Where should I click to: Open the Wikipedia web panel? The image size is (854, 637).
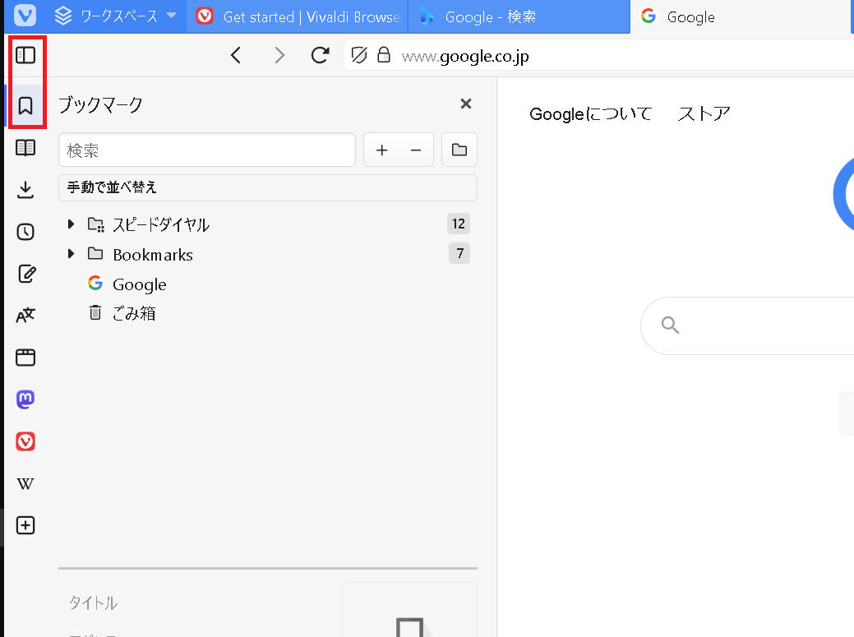(25, 483)
